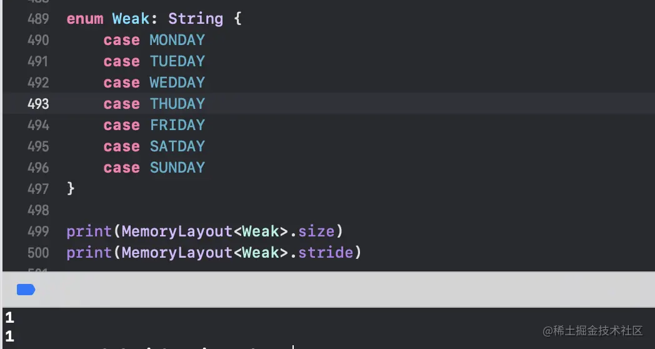The width and height of the screenshot is (655, 349).
Task: Place cursor on enum keyword
Action: (x=85, y=19)
